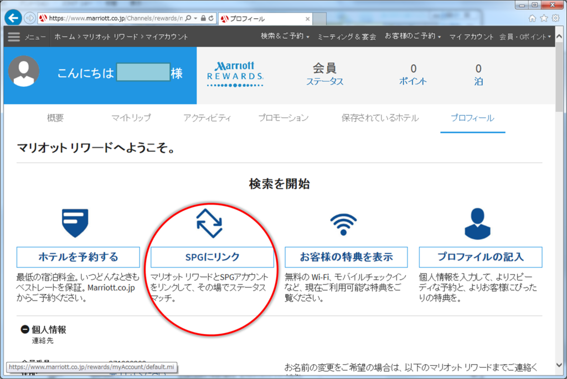Expand the お客様のご予約 dropdown menu

click(413, 36)
